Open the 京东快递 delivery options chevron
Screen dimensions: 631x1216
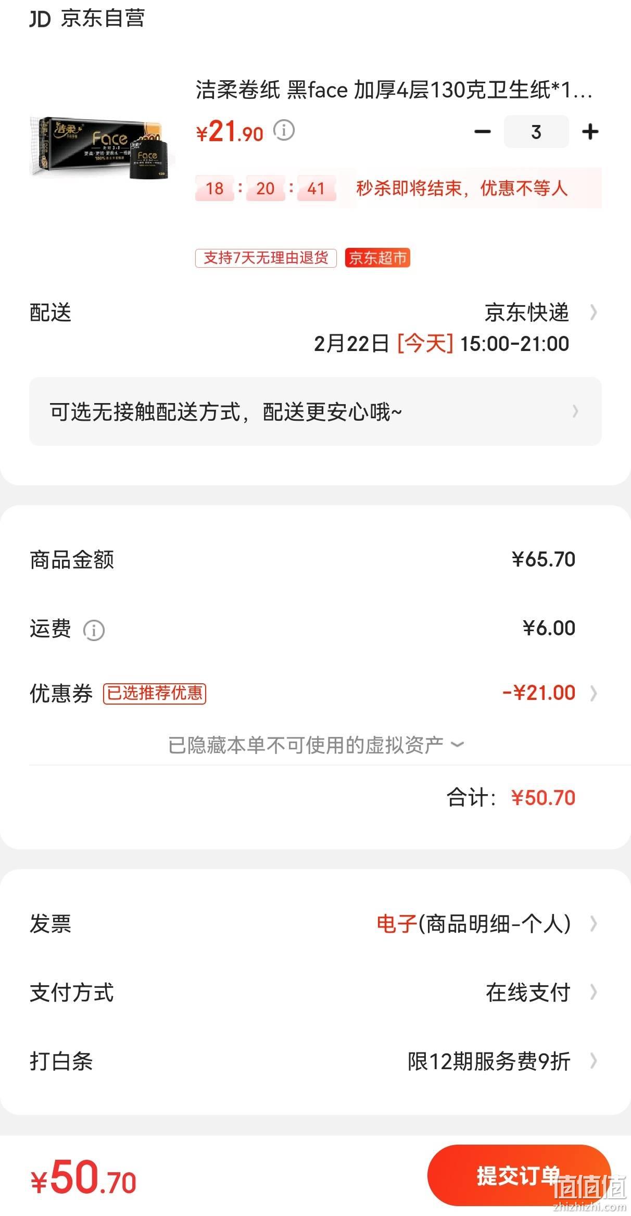593,312
